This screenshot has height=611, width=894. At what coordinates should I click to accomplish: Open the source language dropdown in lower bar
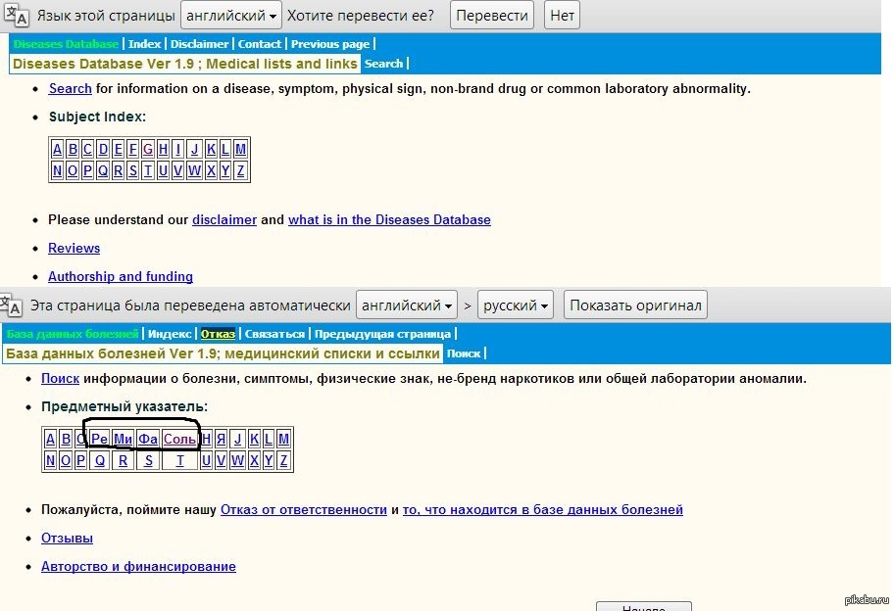(407, 305)
